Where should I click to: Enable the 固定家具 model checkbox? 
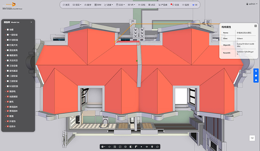7,50
